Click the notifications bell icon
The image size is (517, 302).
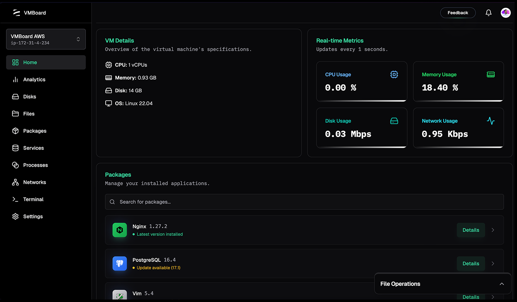(x=488, y=13)
